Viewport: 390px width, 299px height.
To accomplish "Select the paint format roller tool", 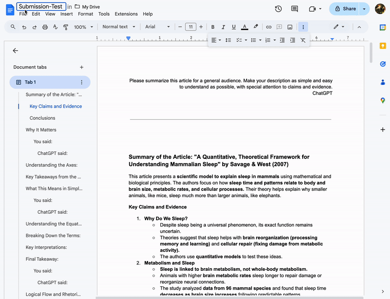I will pyautogui.click(x=66, y=27).
